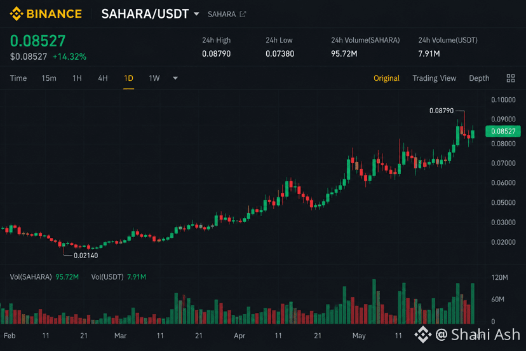526x351 pixels.
Task: Switch to Trading View chart
Action: (x=434, y=78)
